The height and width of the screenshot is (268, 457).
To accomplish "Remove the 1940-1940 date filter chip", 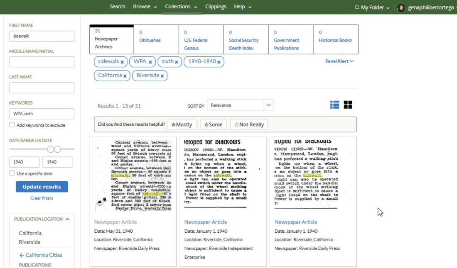I will tap(219, 62).
